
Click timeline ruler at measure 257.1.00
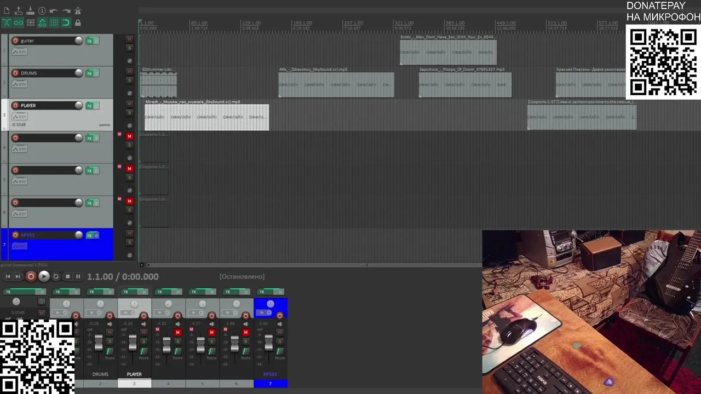[x=353, y=24]
